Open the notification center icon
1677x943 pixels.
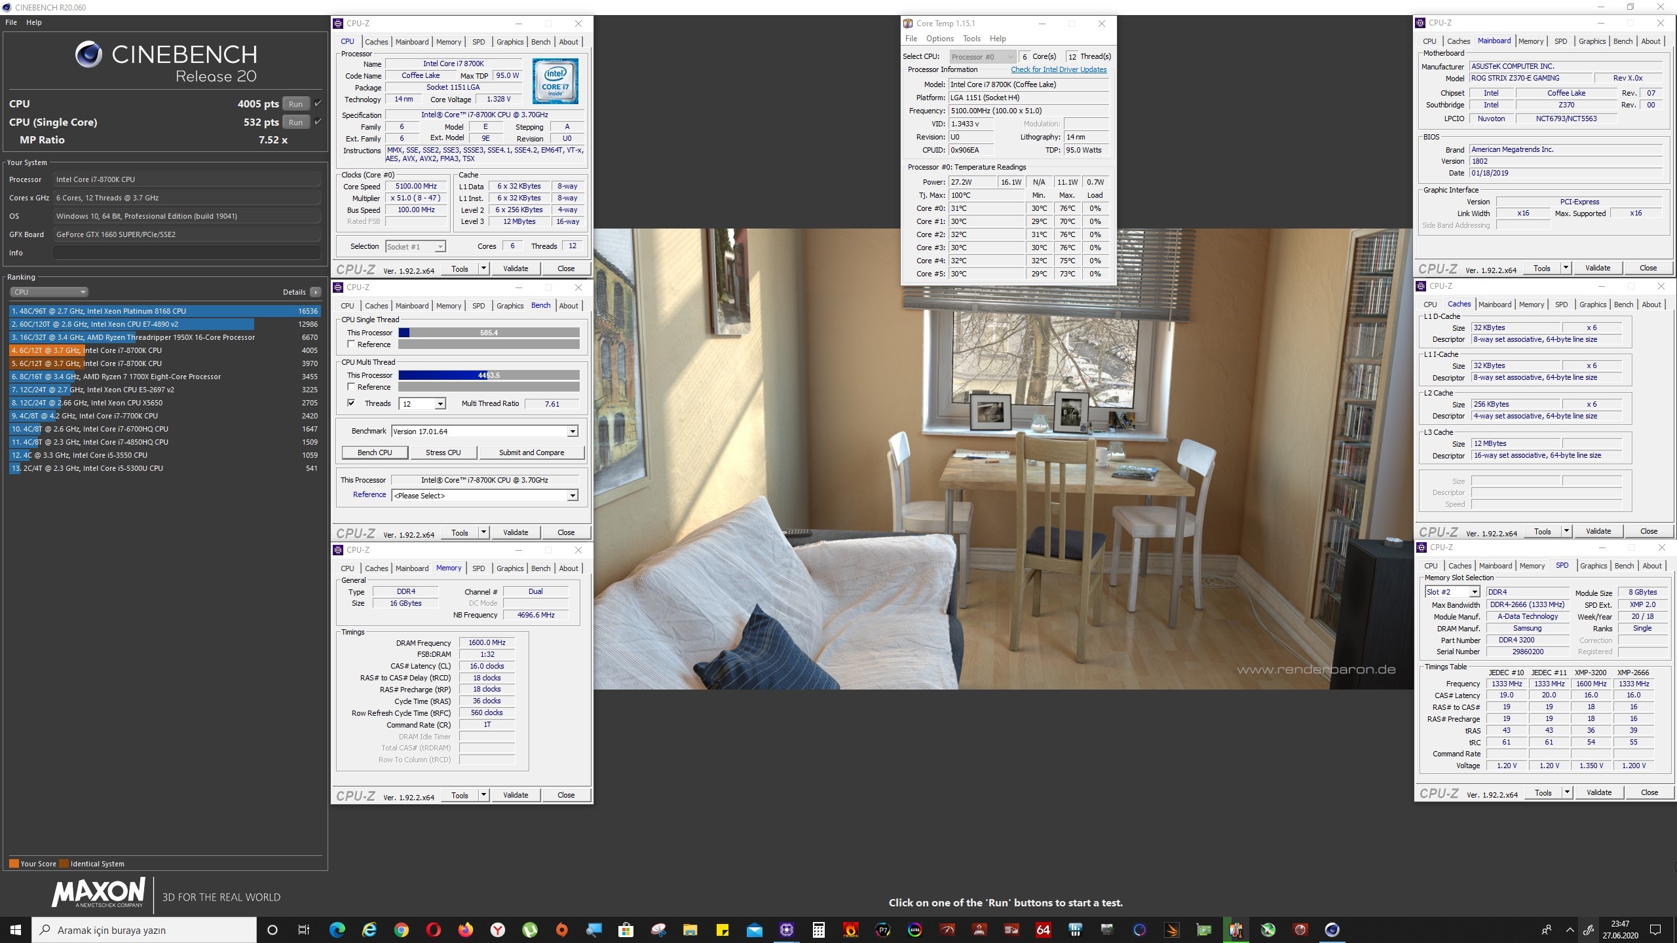click(x=1655, y=929)
